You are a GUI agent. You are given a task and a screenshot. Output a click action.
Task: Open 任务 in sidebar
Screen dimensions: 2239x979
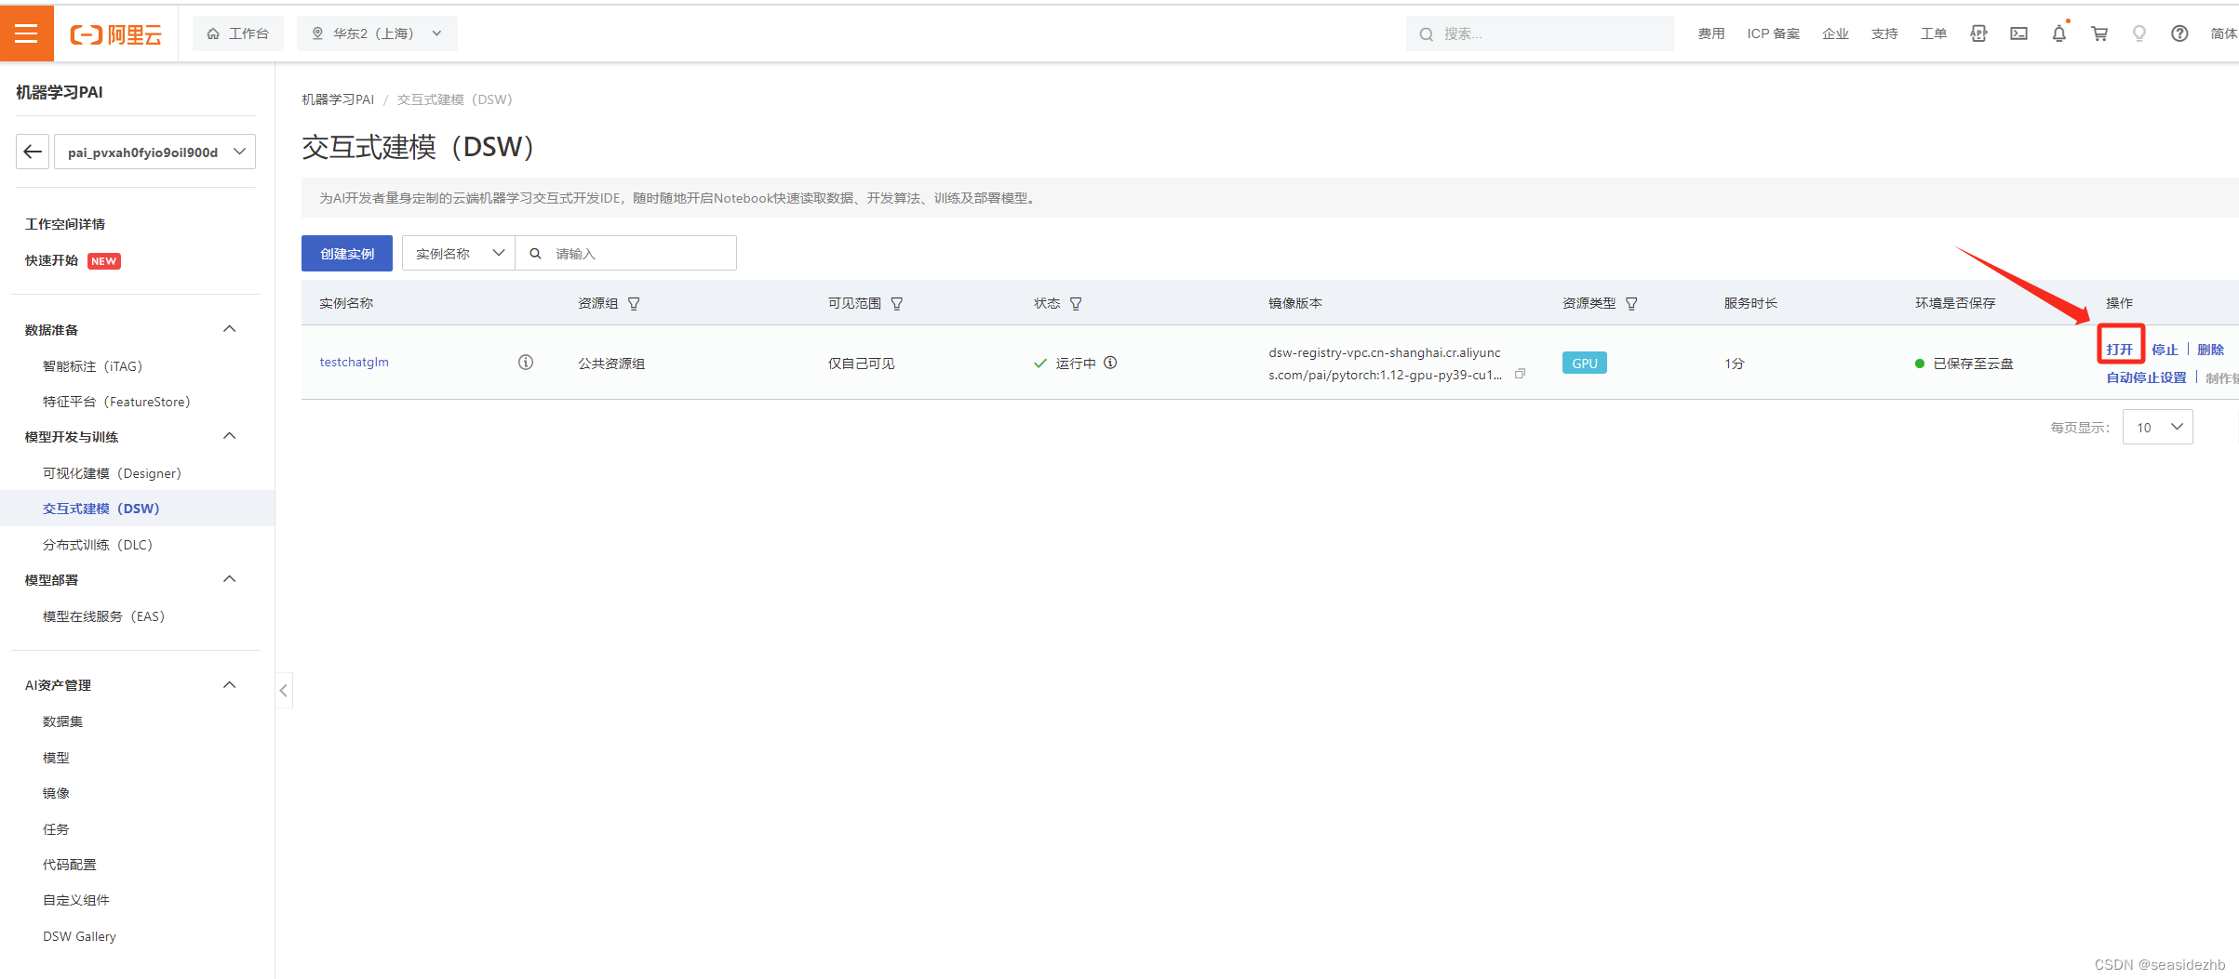click(x=56, y=829)
